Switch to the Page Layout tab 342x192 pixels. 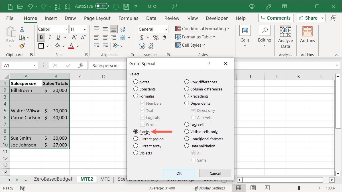coord(97,18)
